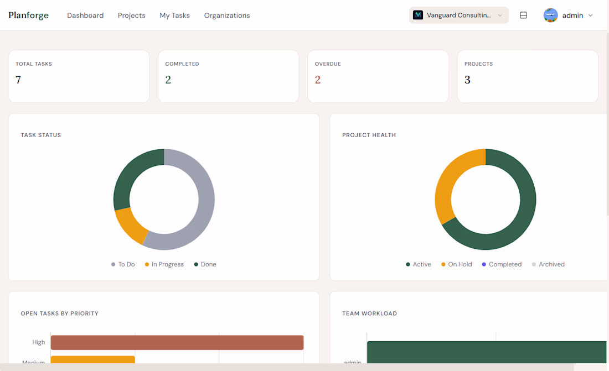
Task: Toggle To Do legend in Task Status
Action: [x=123, y=264]
